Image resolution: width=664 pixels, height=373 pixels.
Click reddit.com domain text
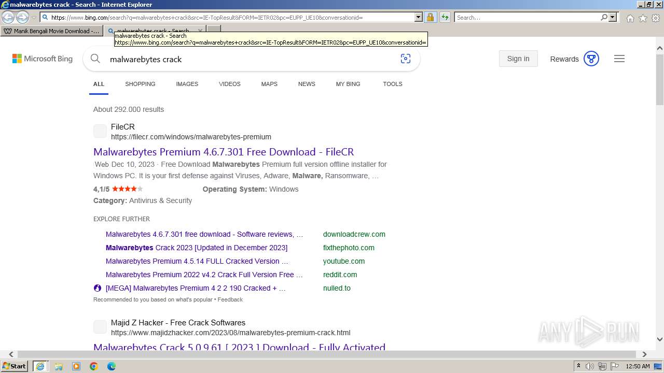(340, 275)
